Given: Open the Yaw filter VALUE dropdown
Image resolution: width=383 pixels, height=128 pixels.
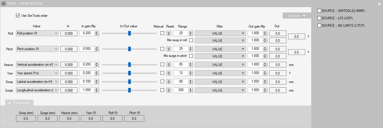Looking at the screenshot, I should pyautogui.click(x=220, y=73).
